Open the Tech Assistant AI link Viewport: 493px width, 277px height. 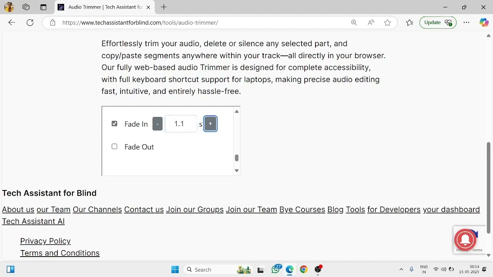click(x=33, y=221)
